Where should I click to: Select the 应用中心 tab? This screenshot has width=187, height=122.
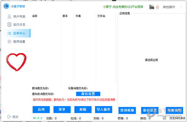[16, 33]
